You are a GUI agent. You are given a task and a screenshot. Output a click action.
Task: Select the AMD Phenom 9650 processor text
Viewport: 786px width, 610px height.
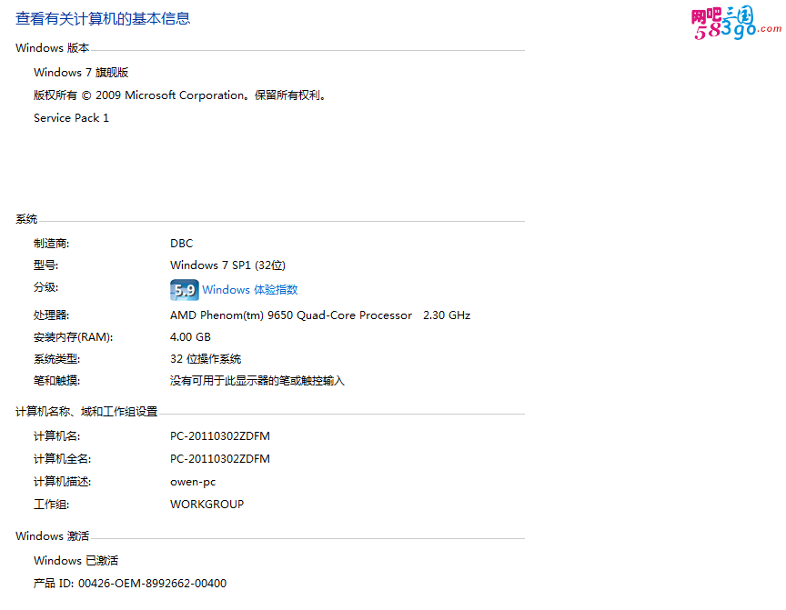coord(320,315)
